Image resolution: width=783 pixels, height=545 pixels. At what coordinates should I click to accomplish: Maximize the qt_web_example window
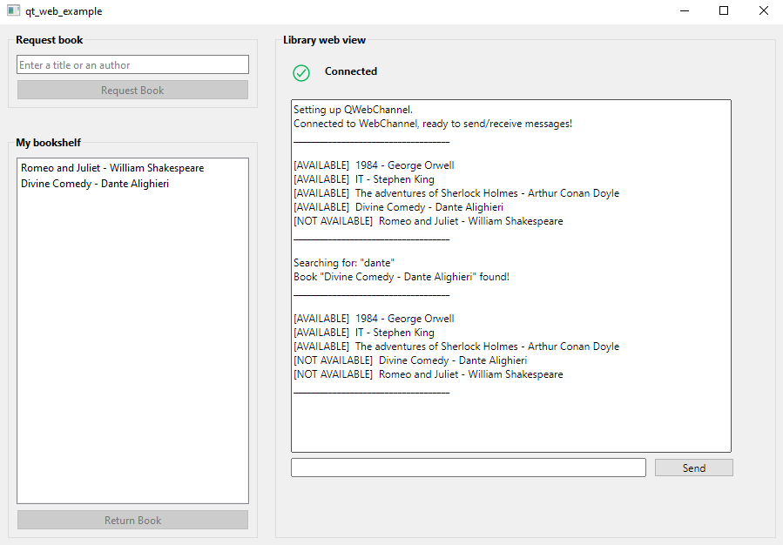(724, 10)
